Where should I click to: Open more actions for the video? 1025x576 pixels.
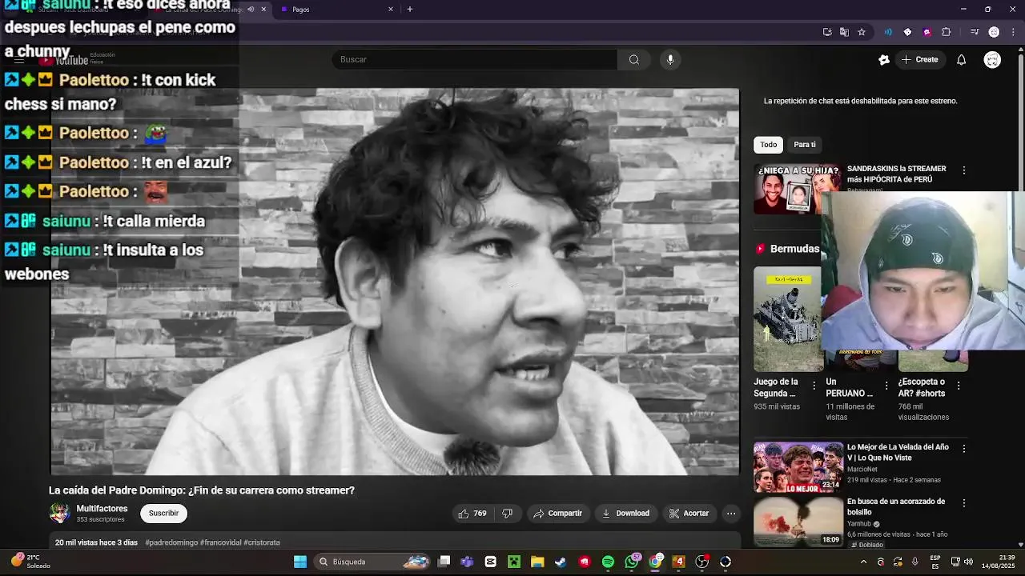click(x=730, y=514)
